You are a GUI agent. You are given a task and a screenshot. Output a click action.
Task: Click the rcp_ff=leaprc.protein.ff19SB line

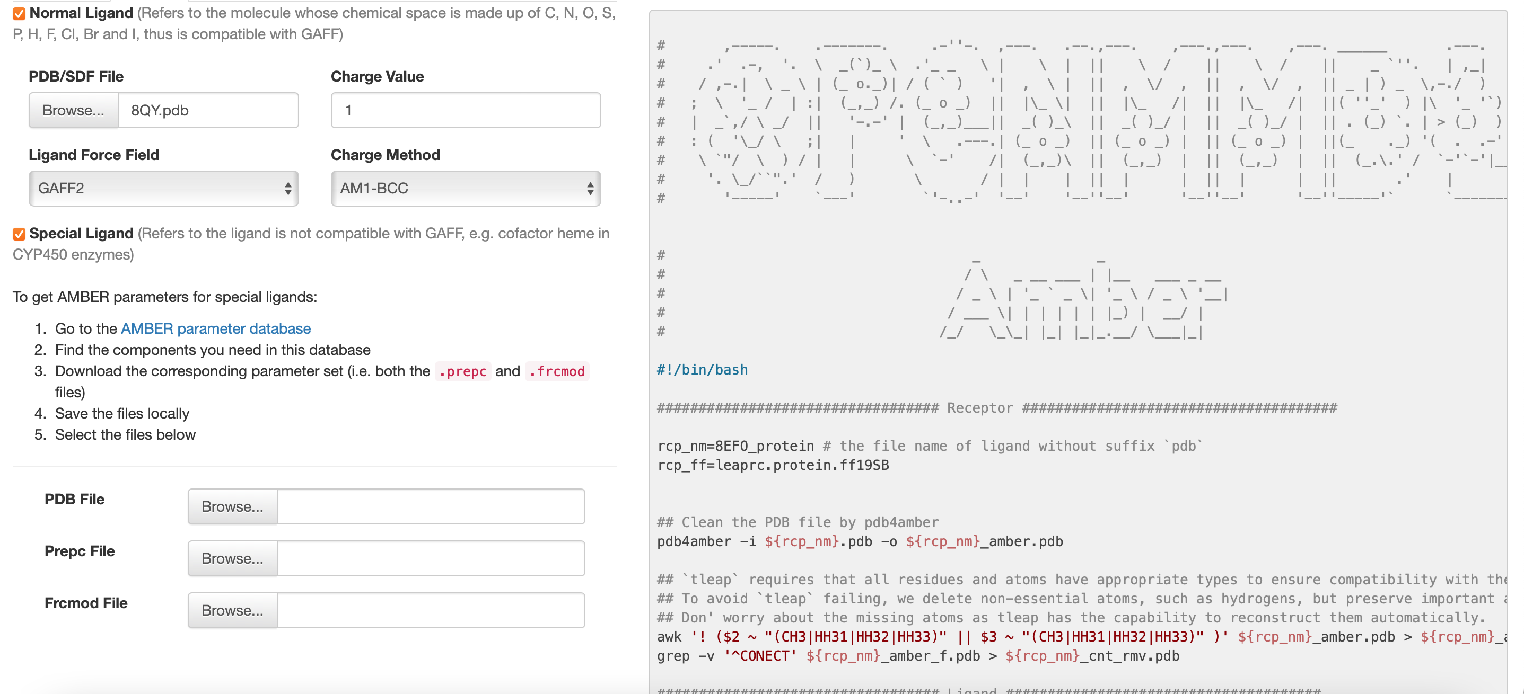coord(773,465)
